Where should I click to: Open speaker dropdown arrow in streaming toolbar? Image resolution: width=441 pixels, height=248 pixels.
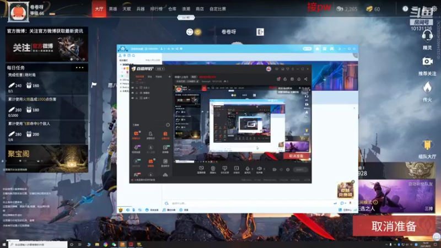coord(264,169)
